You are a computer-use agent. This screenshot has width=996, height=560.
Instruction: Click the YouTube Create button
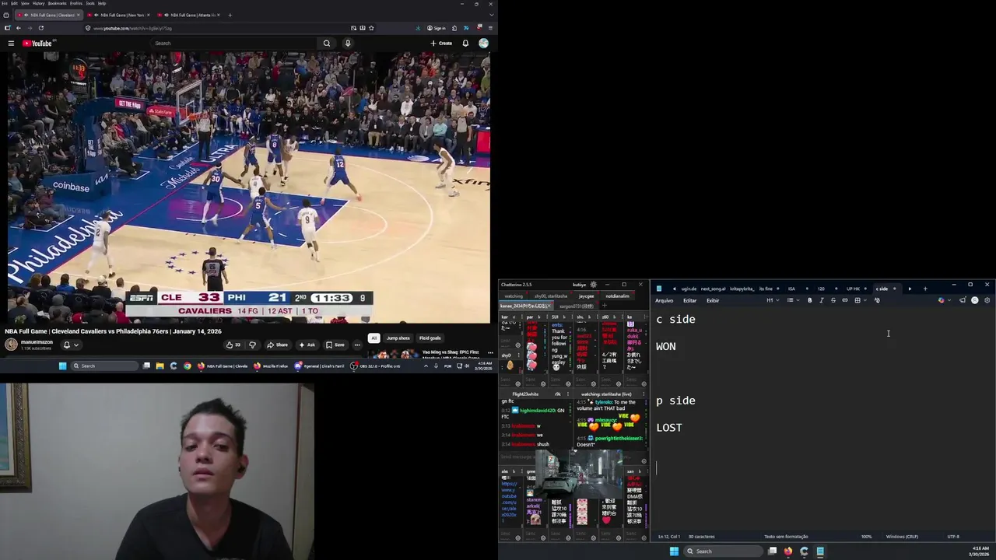coord(441,44)
